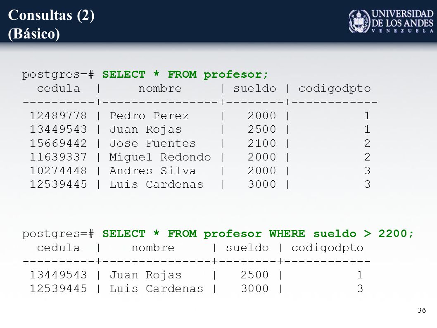Image resolution: width=437 pixels, height=328 pixels.
Task: Click the UNIVERSIDAD DE LOS ANDES logo text
Action: [403, 21]
